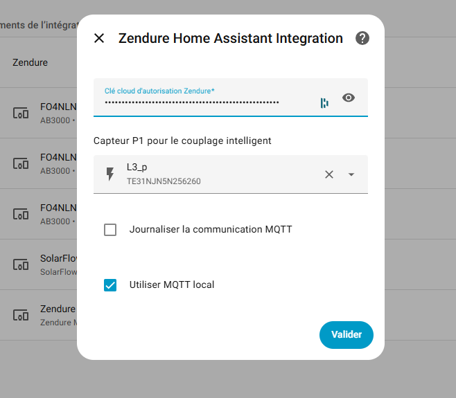Uncheck the Utiliser MQTT local checkbox
456x398 pixels.
point(110,285)
